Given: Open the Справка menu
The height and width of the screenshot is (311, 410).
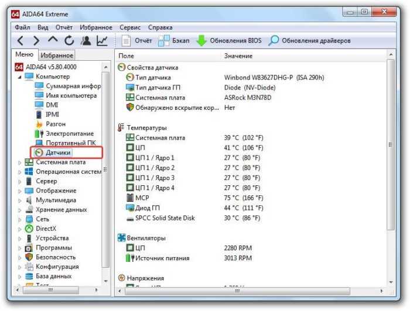Looking at the screenshot, I should click(160, 27).
